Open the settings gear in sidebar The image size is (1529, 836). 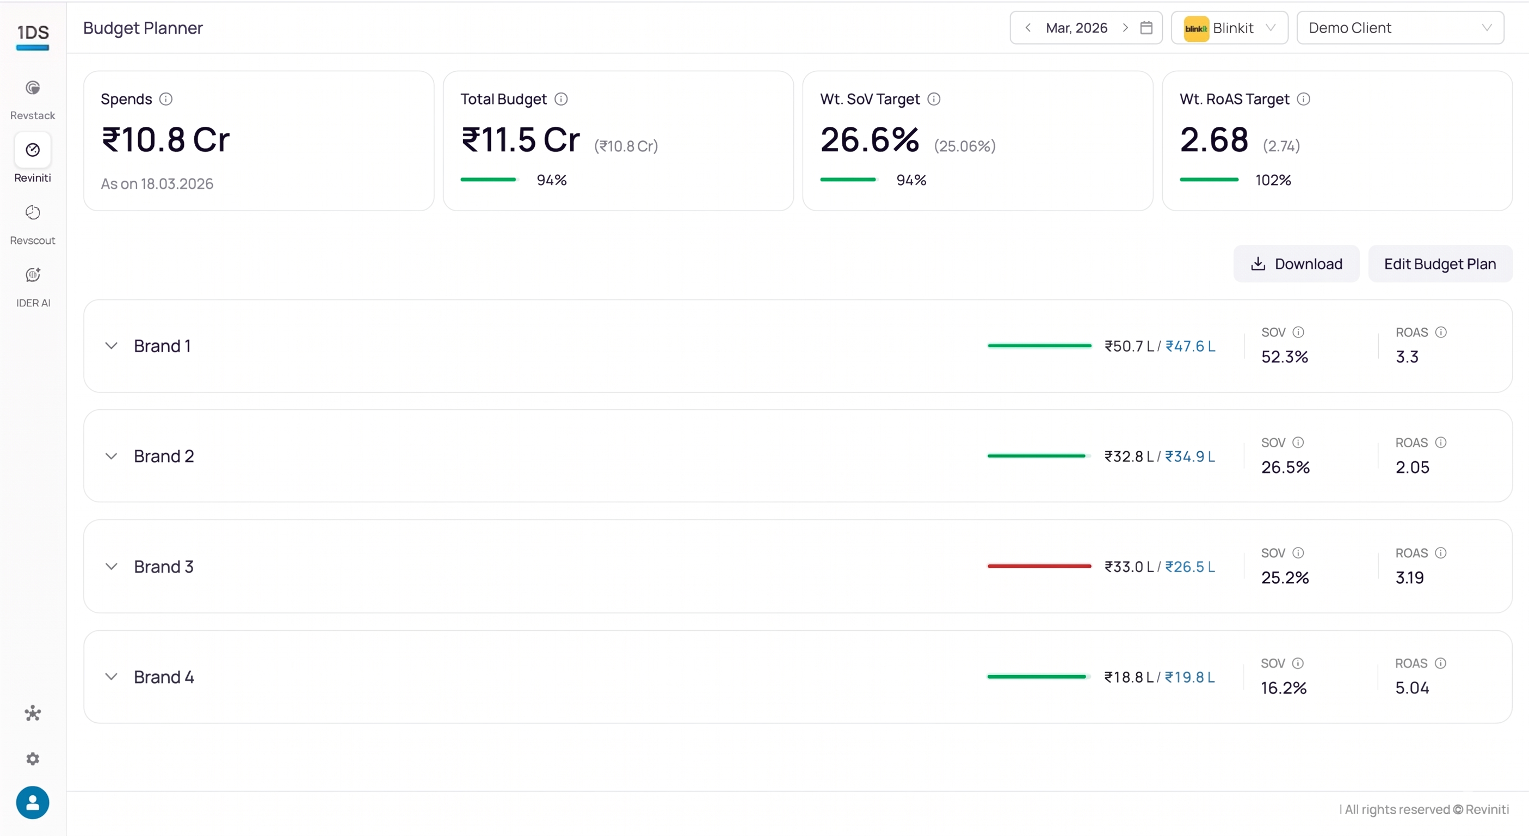[33, 759]
